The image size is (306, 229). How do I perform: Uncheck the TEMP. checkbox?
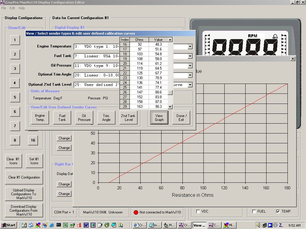coord(278,211)
